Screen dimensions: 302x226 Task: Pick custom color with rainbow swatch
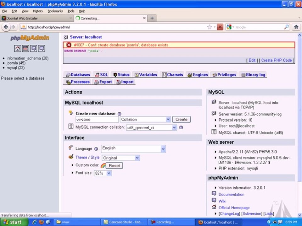coord(103,165)
